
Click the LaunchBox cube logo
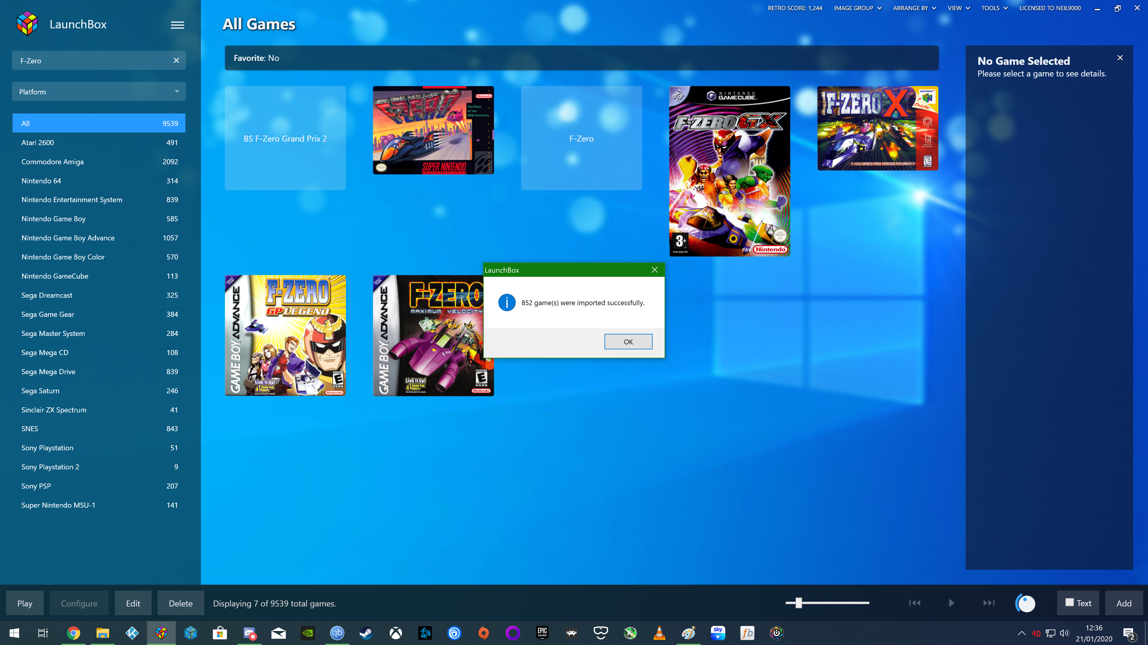[27, 24]
